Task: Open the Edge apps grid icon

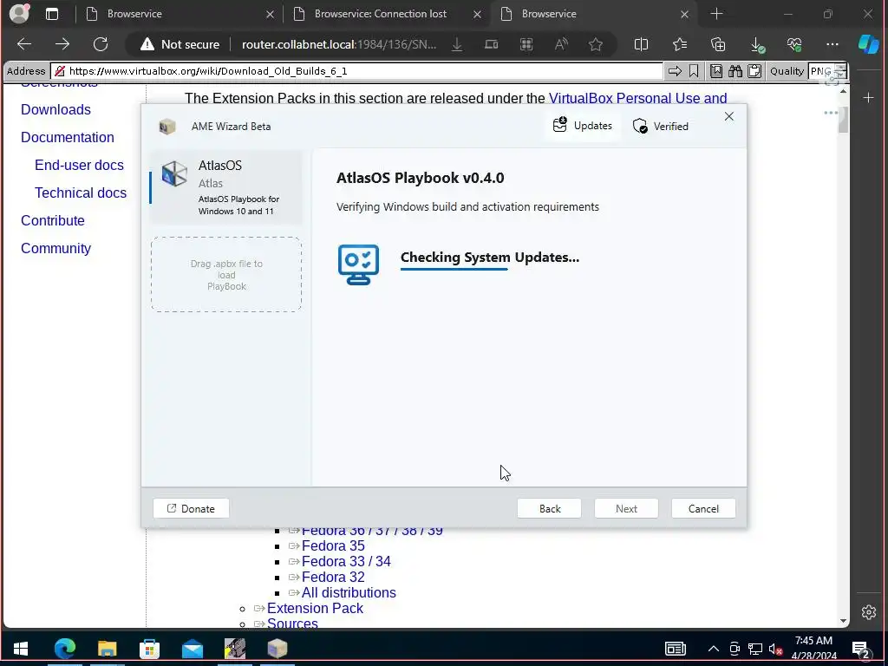Action: (526, 44)
